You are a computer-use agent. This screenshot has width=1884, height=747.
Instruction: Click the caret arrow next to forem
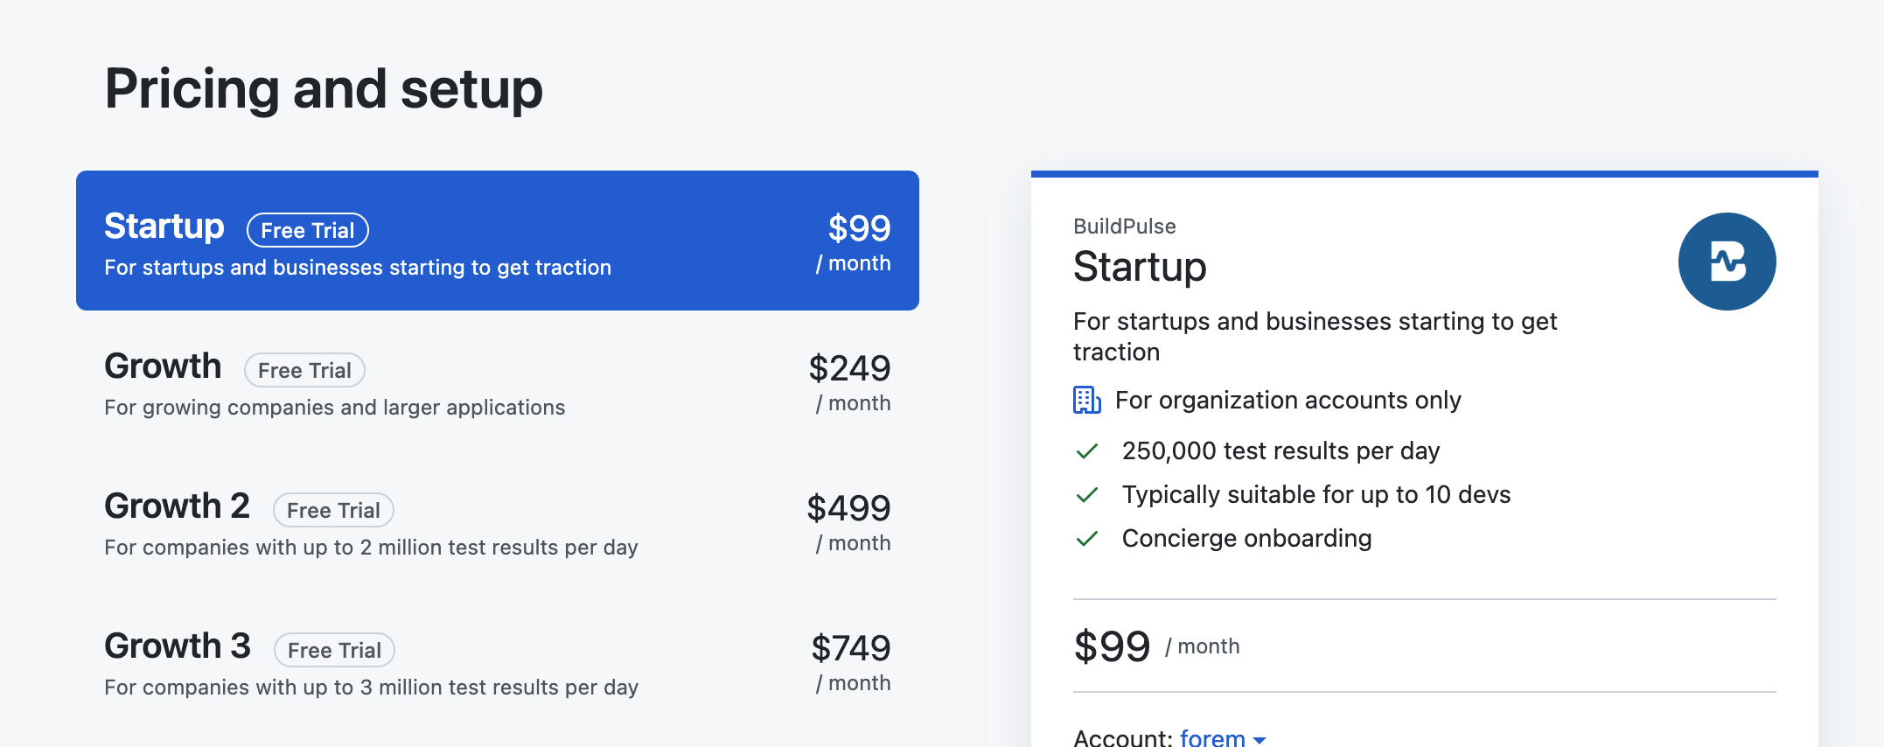click(x=1259, y=740)
